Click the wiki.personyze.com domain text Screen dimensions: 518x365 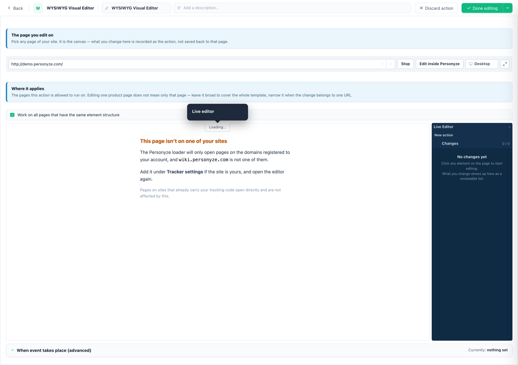pyautogui.click(x=203, y=160)
